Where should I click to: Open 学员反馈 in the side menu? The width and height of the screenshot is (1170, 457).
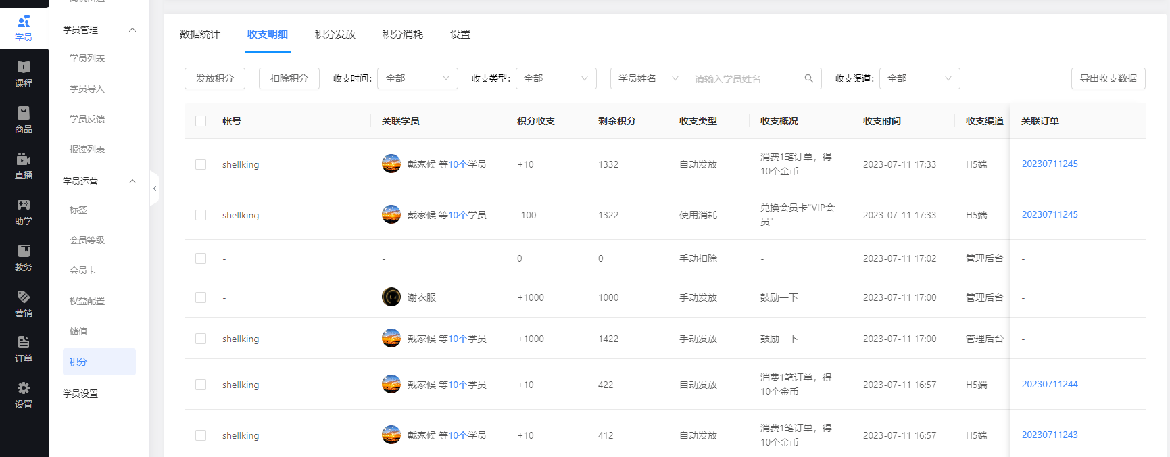[87, 119]
